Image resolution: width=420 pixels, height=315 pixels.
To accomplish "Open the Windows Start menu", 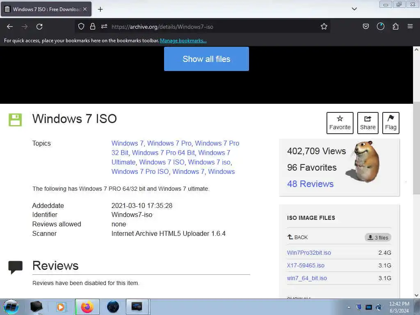I will 11,307.
